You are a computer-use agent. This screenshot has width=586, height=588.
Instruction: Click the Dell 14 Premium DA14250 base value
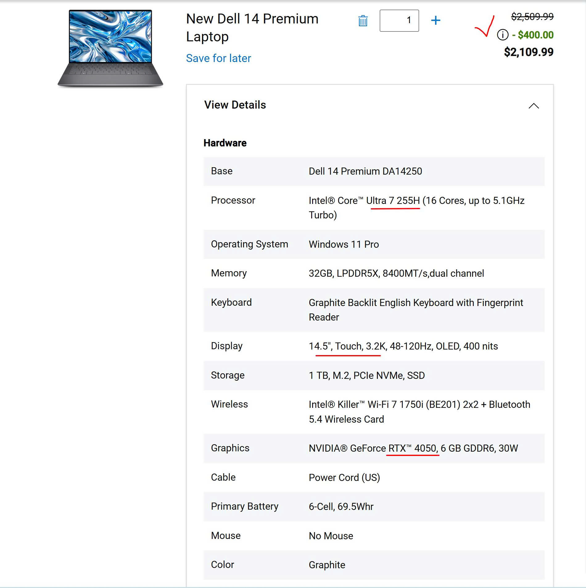click(x=365, y=171)
